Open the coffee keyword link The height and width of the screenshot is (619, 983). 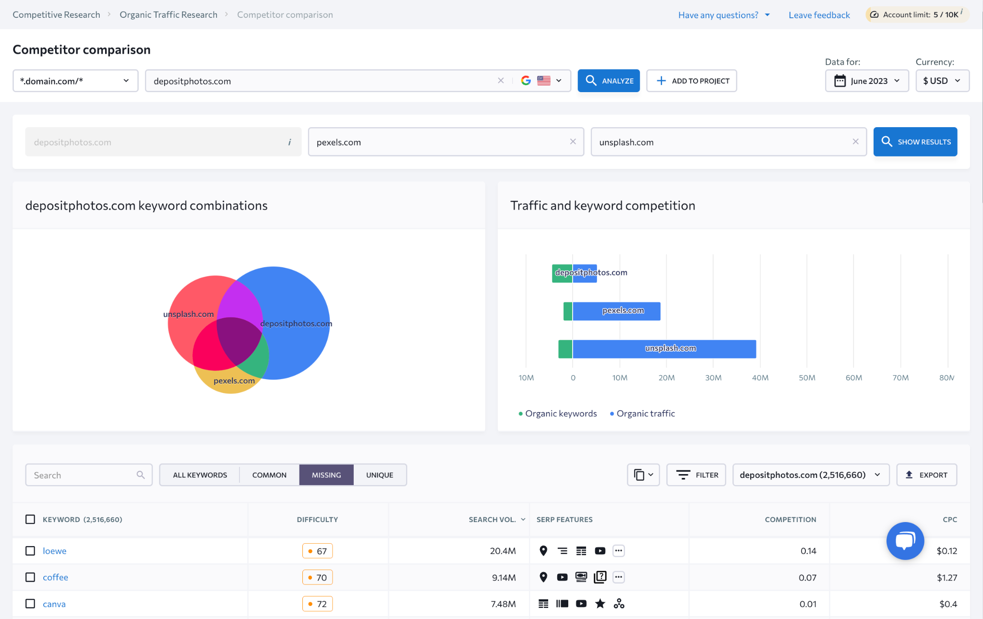pyautogui.click(x=56, y=577)
